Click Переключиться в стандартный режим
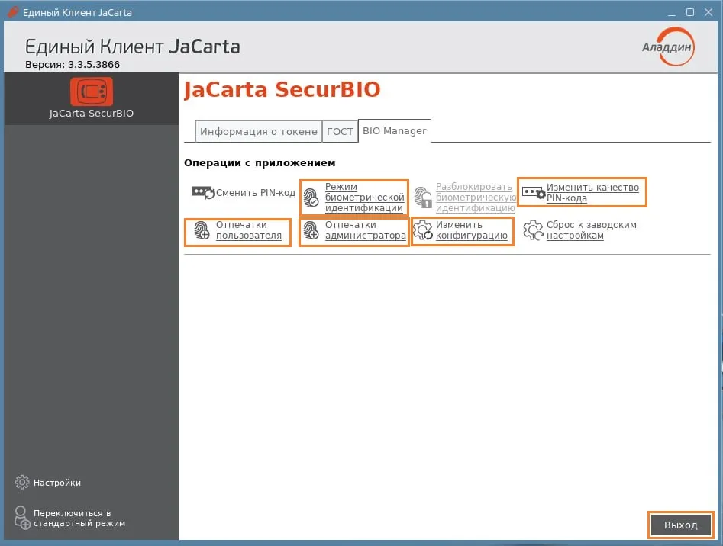Image resolution: width=723 pixels, height=546 pixels. [79, 519]
